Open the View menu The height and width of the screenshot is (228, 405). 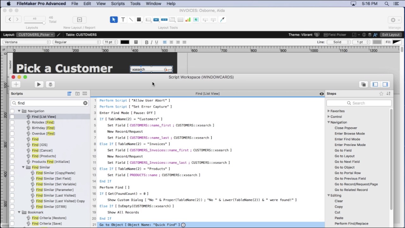tap(101, 3)
